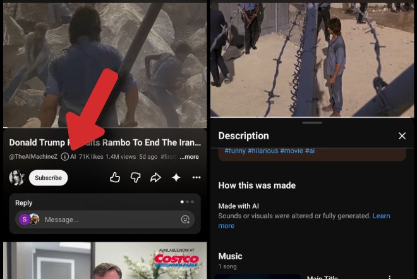Open the #ai hashtag
The width and height of the screenshot is (417, 279).
[310, 151]
